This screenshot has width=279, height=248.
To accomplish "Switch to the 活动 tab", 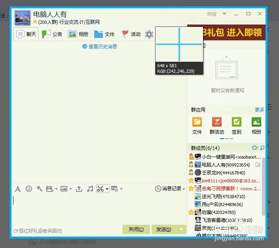I will coord(131,34).
